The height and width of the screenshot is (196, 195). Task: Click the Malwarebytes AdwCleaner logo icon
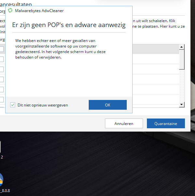click(10, 10)
